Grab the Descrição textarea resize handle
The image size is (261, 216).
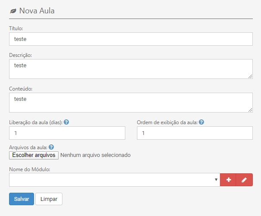pyautogui.click(x=250, y=76)
